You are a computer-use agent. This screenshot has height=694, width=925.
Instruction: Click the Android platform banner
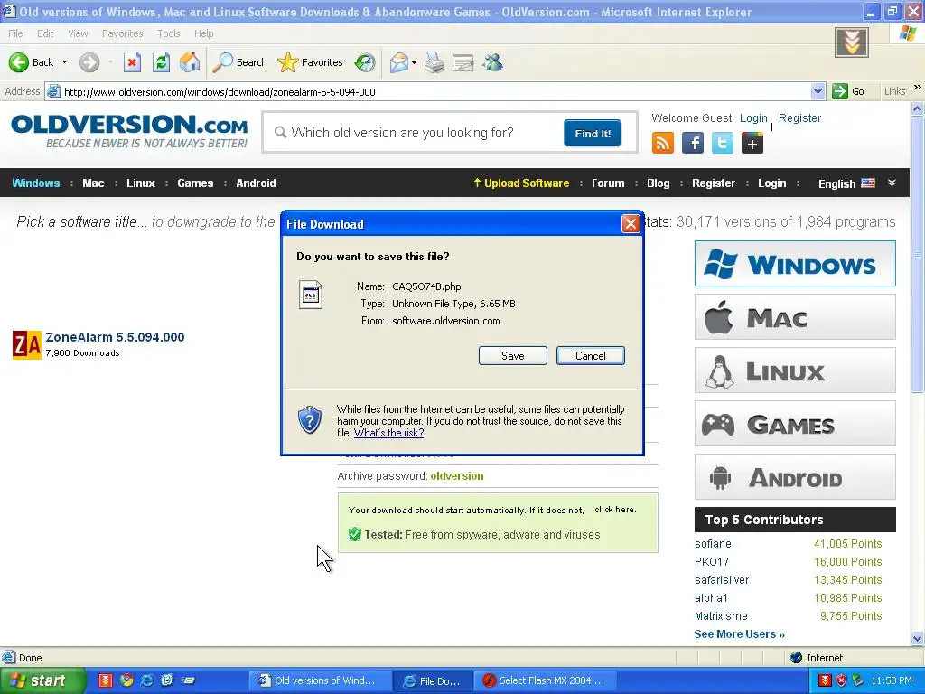pos(795,477)
